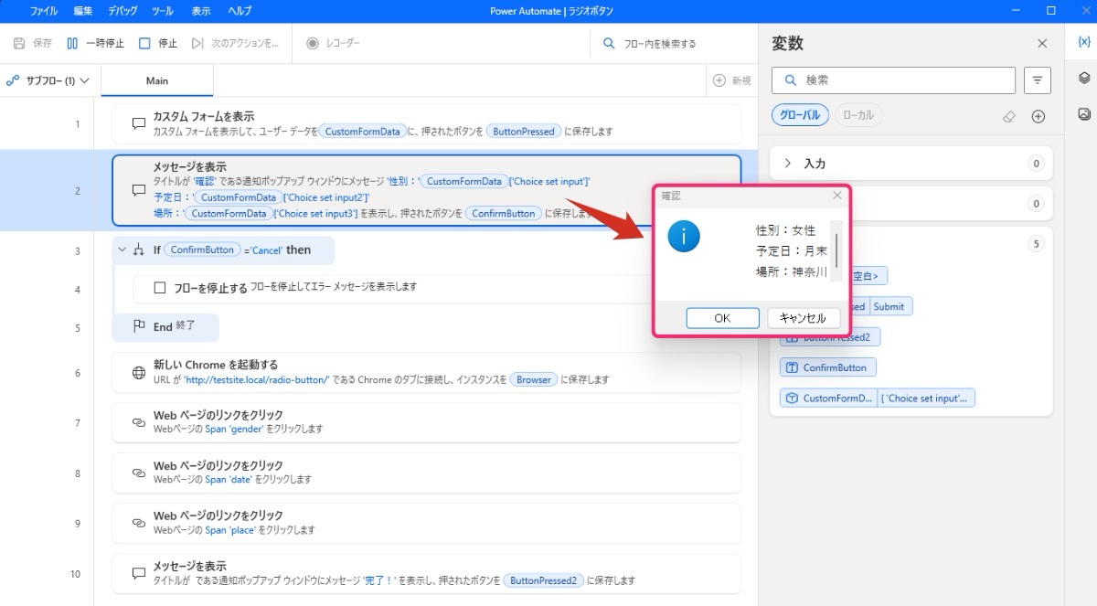The height and width of the screenshot is (606, 1097).
Task: Click the branch icon in the If row
Action: coord(140,250)
